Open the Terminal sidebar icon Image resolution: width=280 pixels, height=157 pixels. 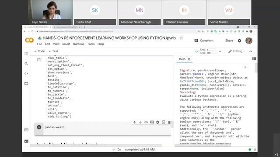point(26,141)
